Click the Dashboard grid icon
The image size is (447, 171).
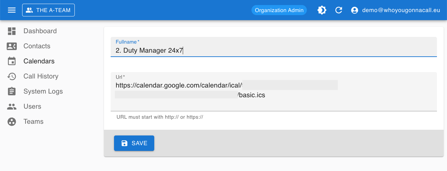click(x=12, y=31)
